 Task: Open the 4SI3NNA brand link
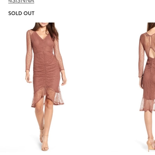click(x=21, y=1)
